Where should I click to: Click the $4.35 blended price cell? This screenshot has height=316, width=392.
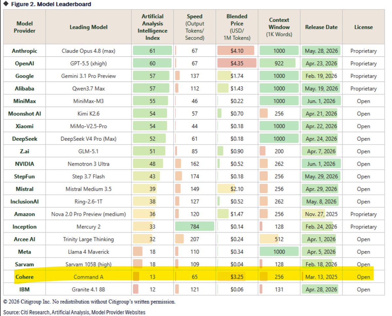[x=237, y=63]
